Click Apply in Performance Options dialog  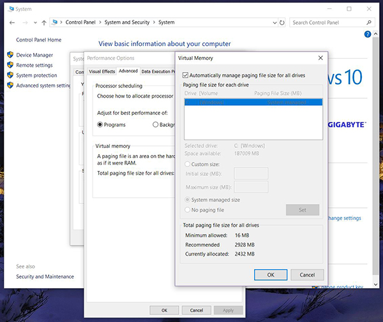click(228, 311)
